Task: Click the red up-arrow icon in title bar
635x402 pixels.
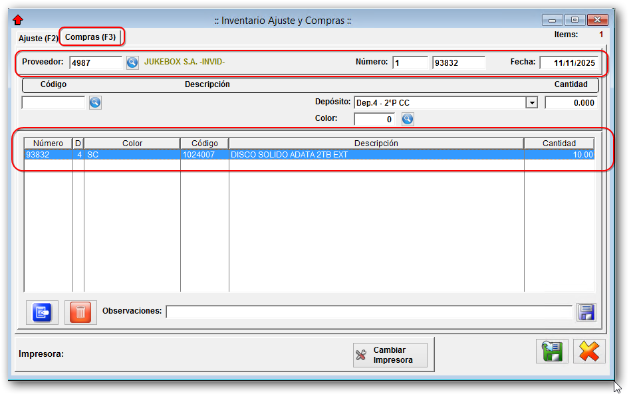Action: [x=18, y=20]
